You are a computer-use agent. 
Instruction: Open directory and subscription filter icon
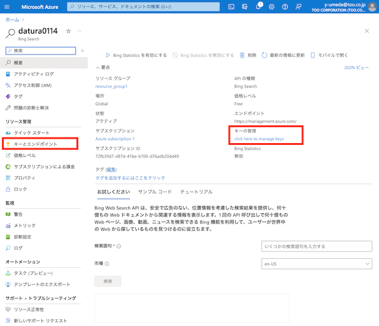click(x=244, y=7)
